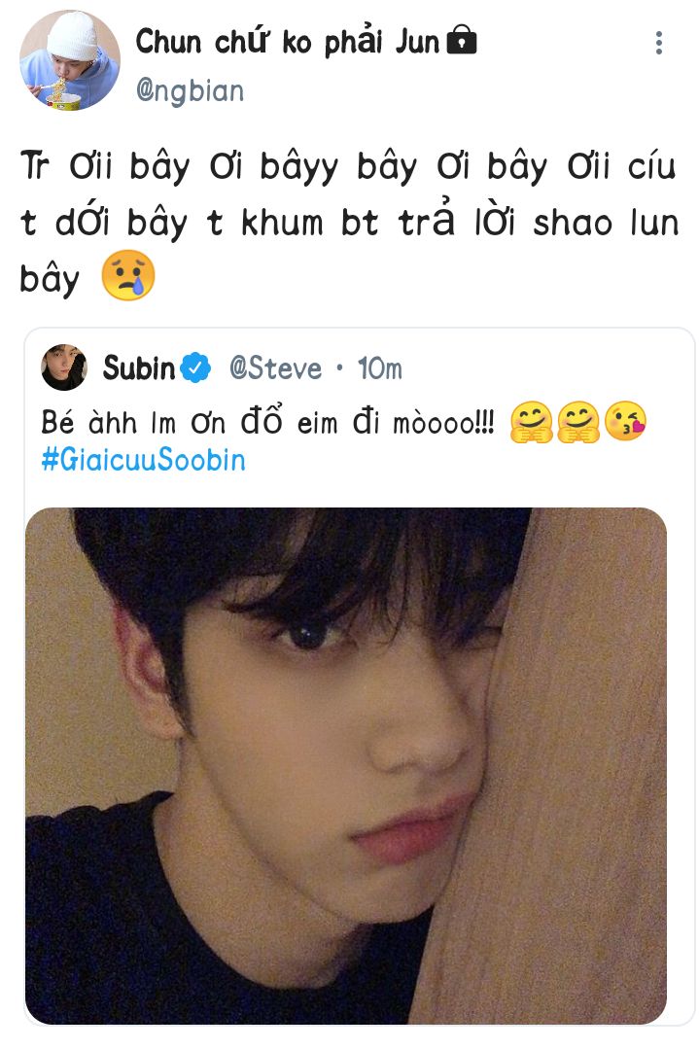Click the first hugging face emoji
The height and width of the screenshot is (1049, 699).
pyautogui.click(x=531, y=422)
